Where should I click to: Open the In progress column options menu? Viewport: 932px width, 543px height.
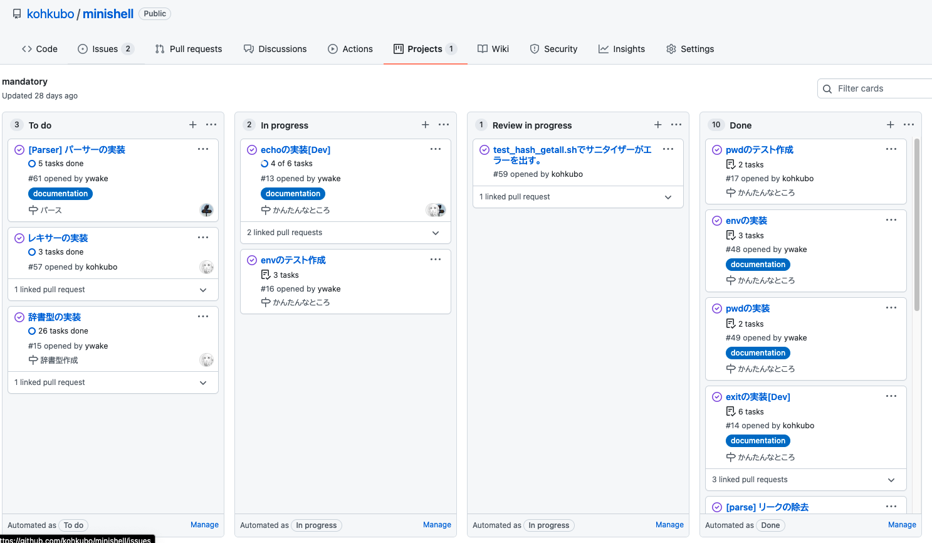coord(444,125)
